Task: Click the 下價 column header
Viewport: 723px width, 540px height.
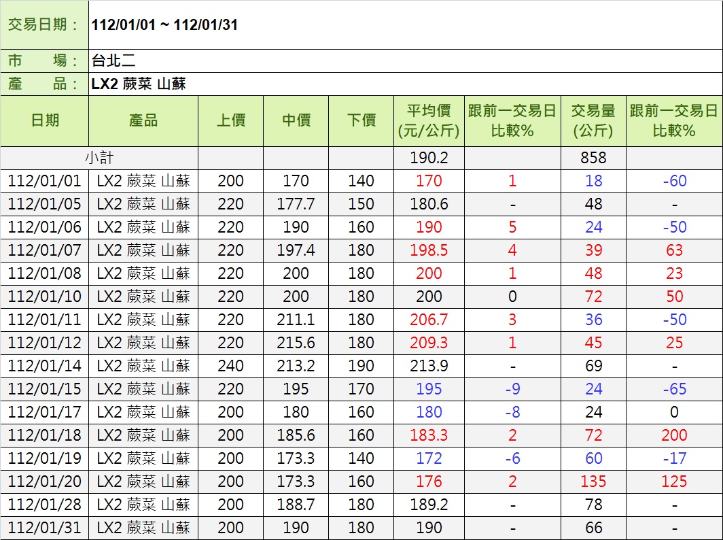Action: pos(361,120)
